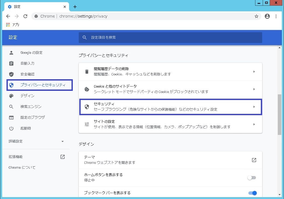Click the sliders icon for サイトの設定
The height and width of the screenshot is (199, 284).
[x=87, y=124]
